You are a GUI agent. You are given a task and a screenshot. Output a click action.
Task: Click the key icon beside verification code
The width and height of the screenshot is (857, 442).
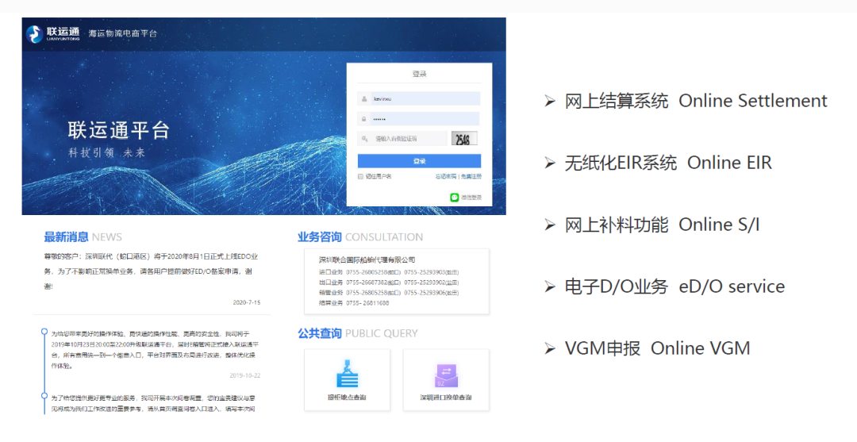pos(364,139)
